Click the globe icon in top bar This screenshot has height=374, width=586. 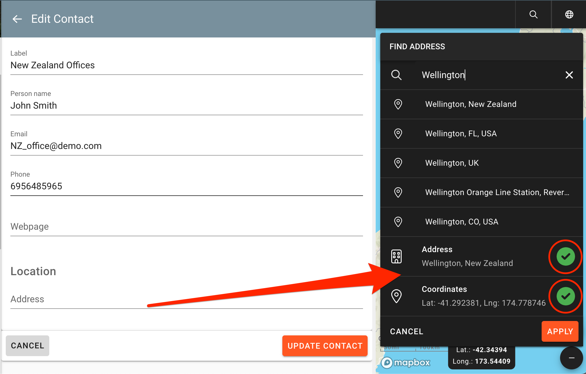(x=569, y=14)
